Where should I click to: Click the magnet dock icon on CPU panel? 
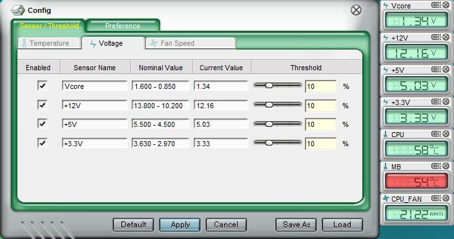click(x=436, y=134)
